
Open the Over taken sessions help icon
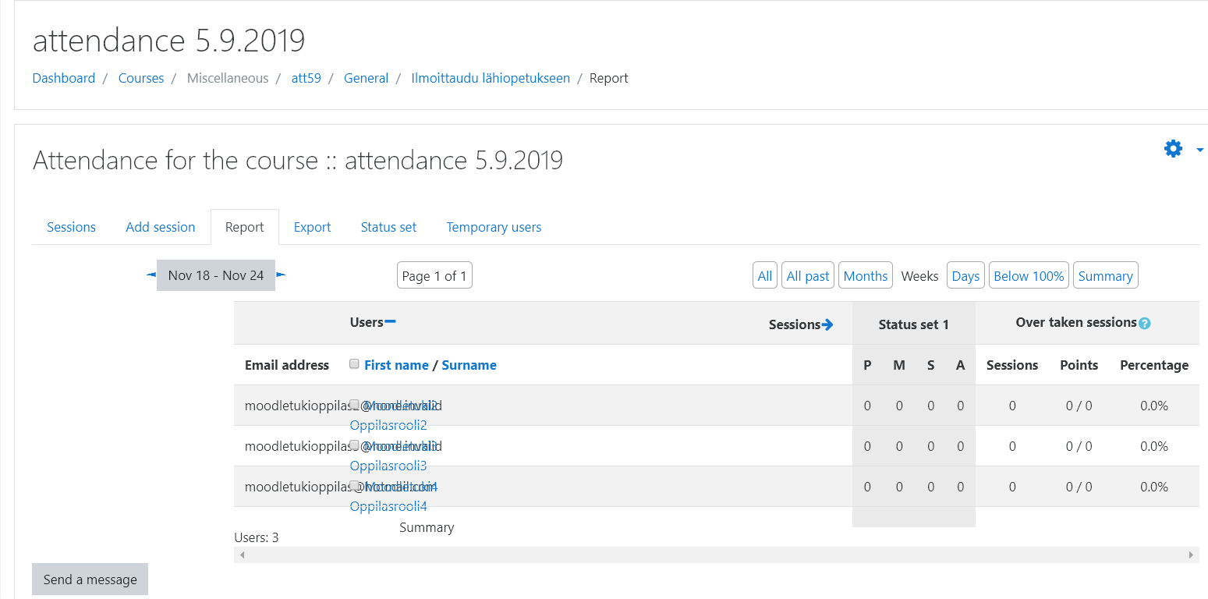click(1144, 321)
